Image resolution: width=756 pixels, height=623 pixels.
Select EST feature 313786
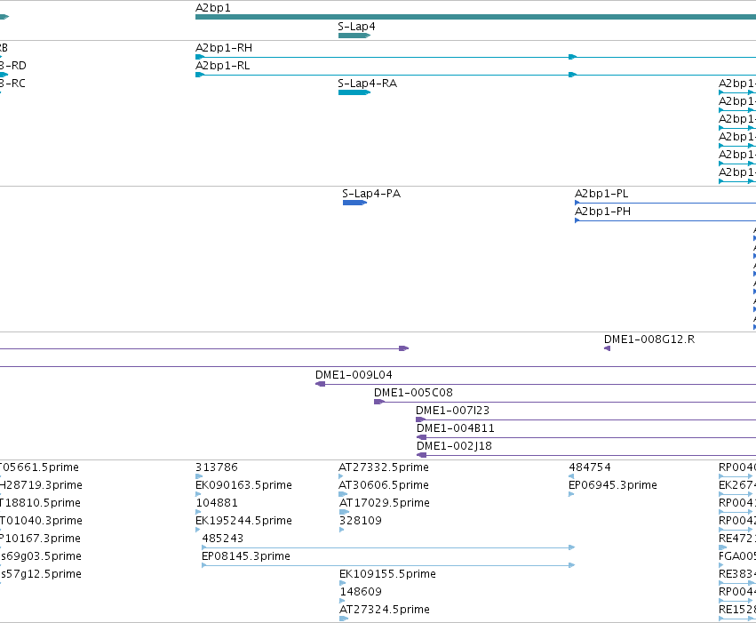pos(217,467)
